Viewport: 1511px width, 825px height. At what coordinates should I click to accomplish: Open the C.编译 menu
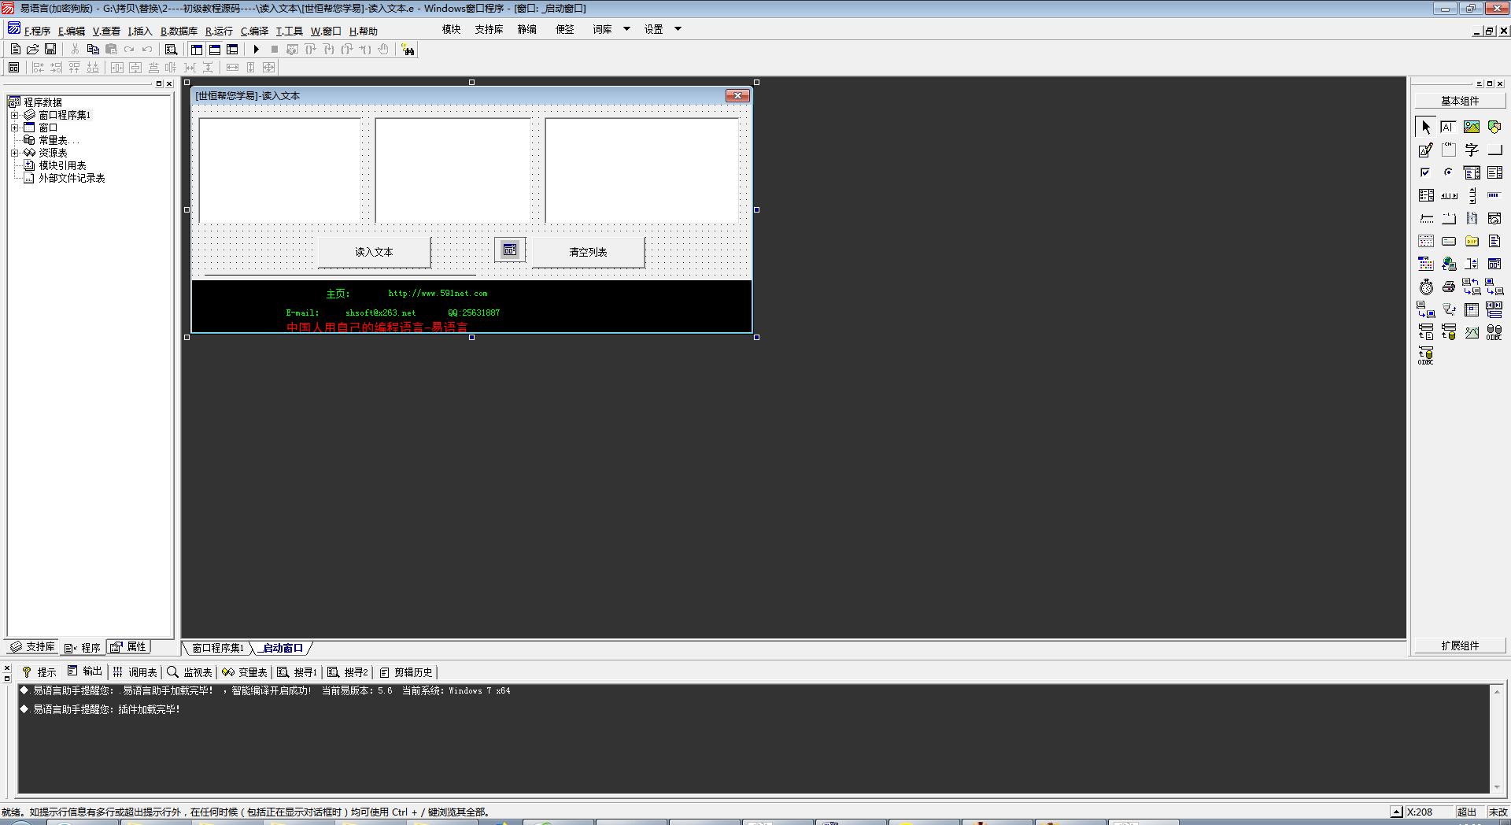[254, 31]
